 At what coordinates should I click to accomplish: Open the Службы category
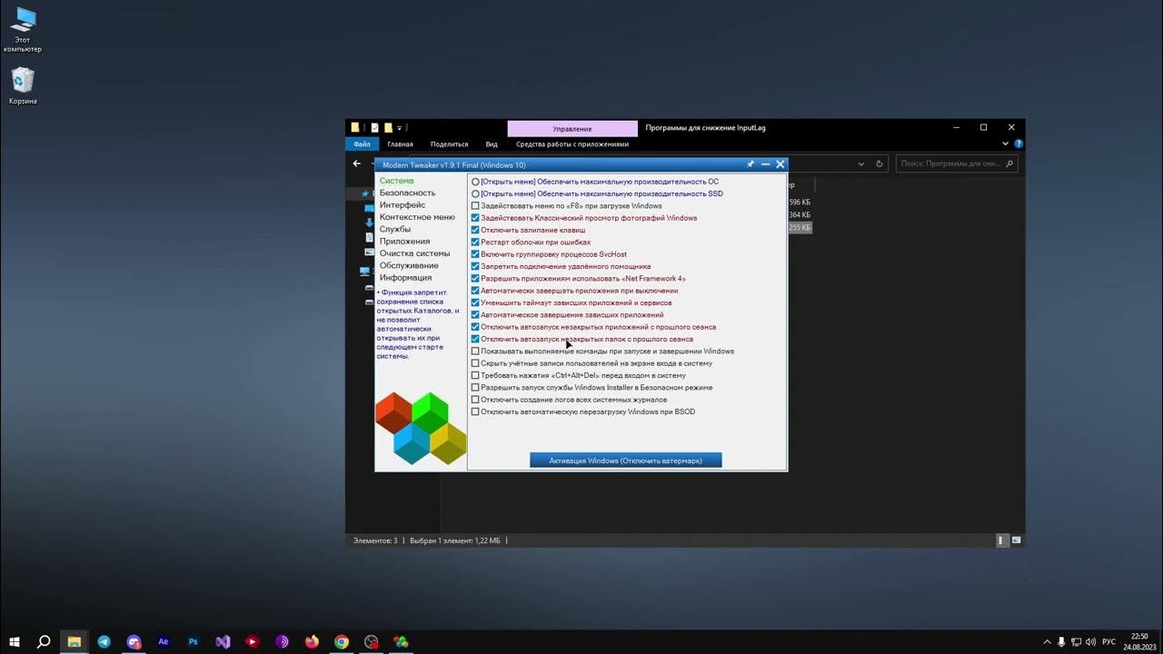tap(395, 229)
